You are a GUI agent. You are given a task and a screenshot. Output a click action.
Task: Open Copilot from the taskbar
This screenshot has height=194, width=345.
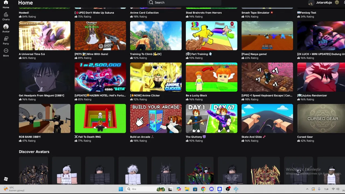pos(178,189)
